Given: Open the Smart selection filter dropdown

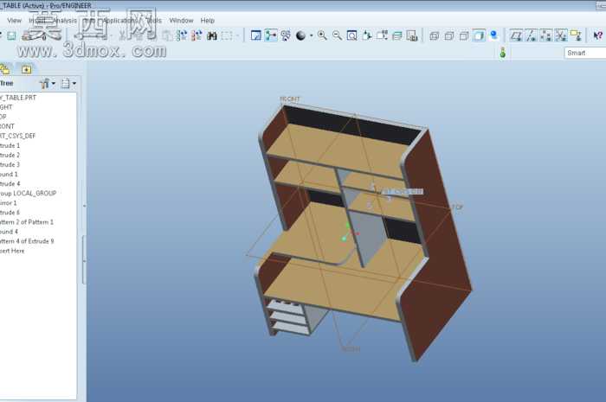Looking at the screenshot, I should point(585,53).
